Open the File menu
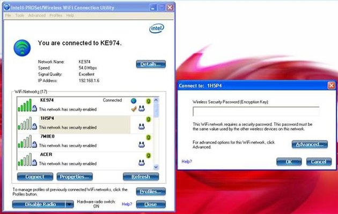This screenshot has height=214, width=338. pos(8,16)
